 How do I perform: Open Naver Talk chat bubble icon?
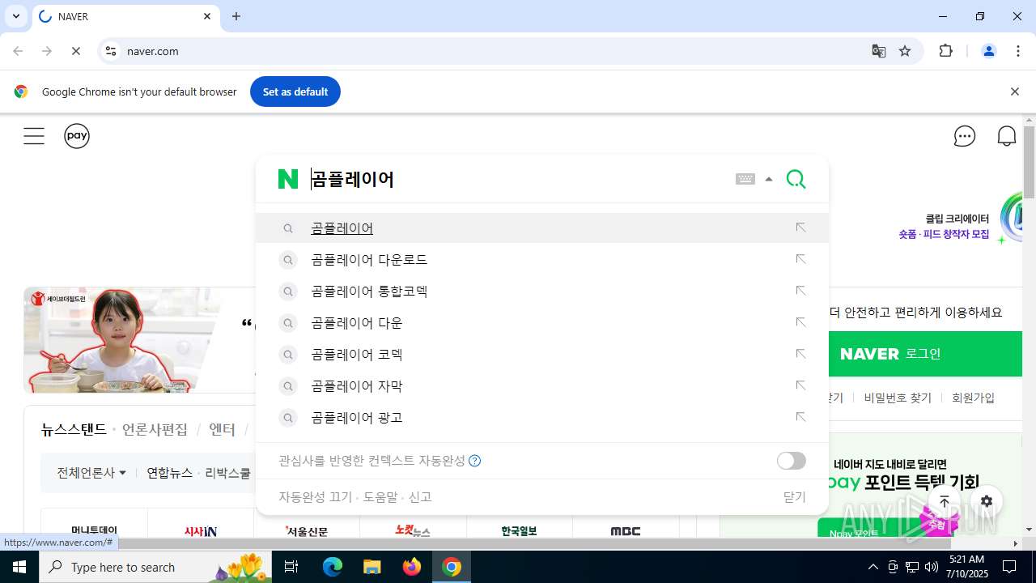point(965,136)
